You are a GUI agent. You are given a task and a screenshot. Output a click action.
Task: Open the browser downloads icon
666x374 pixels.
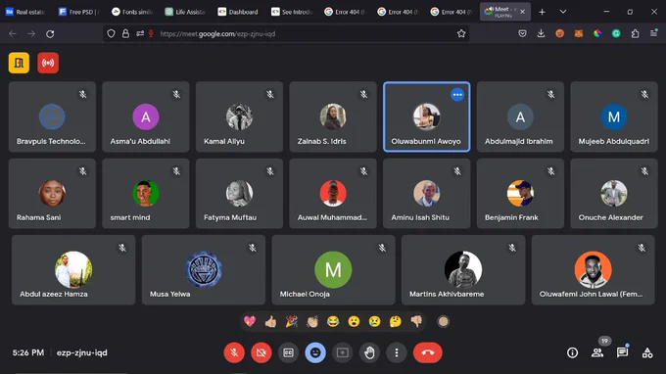541,33
